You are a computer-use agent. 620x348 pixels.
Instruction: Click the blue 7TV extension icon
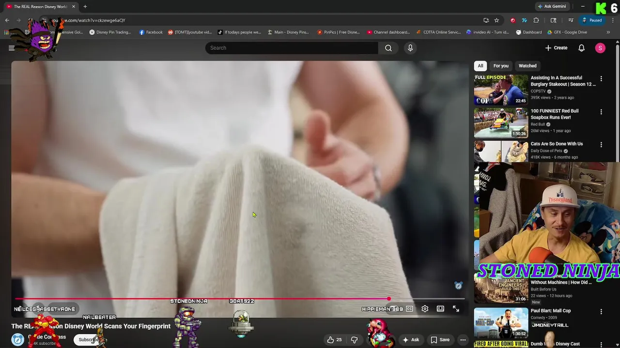(x=524, y=20)
